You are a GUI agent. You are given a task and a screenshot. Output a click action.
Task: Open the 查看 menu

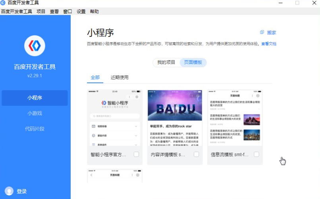point(54,11)
